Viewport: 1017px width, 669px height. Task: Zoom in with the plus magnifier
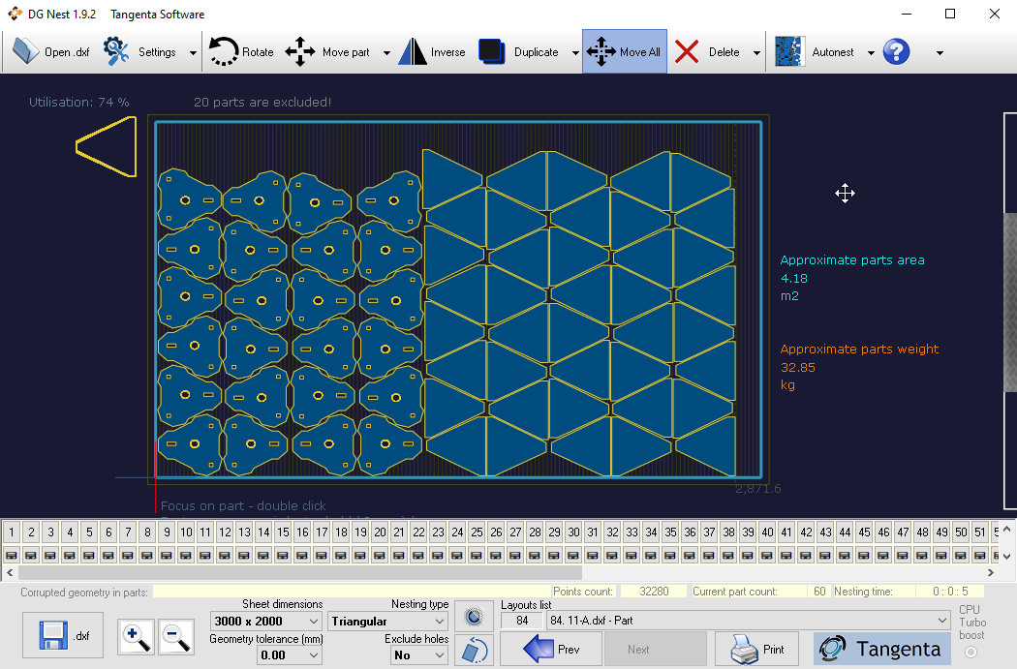[x=136, y=637]
